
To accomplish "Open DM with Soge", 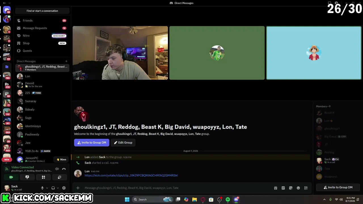I will (42, 118).
